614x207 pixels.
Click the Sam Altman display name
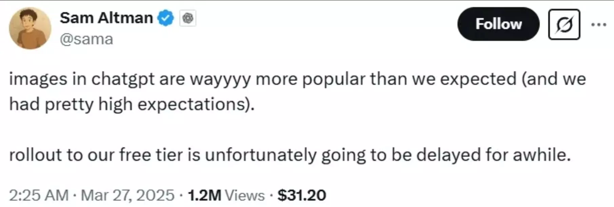point(106,18)
